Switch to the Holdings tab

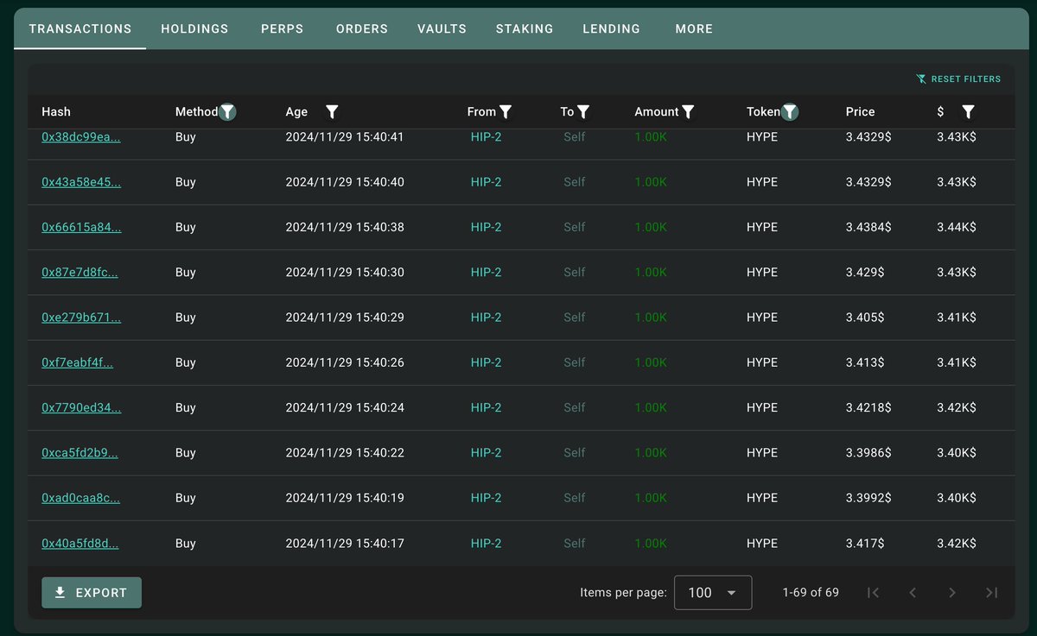tap(194, 28)
